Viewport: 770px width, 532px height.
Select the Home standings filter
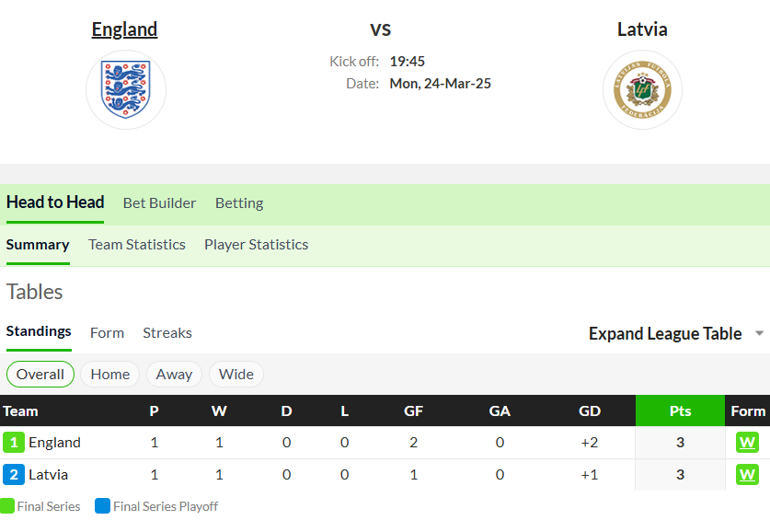pos(110,375)
